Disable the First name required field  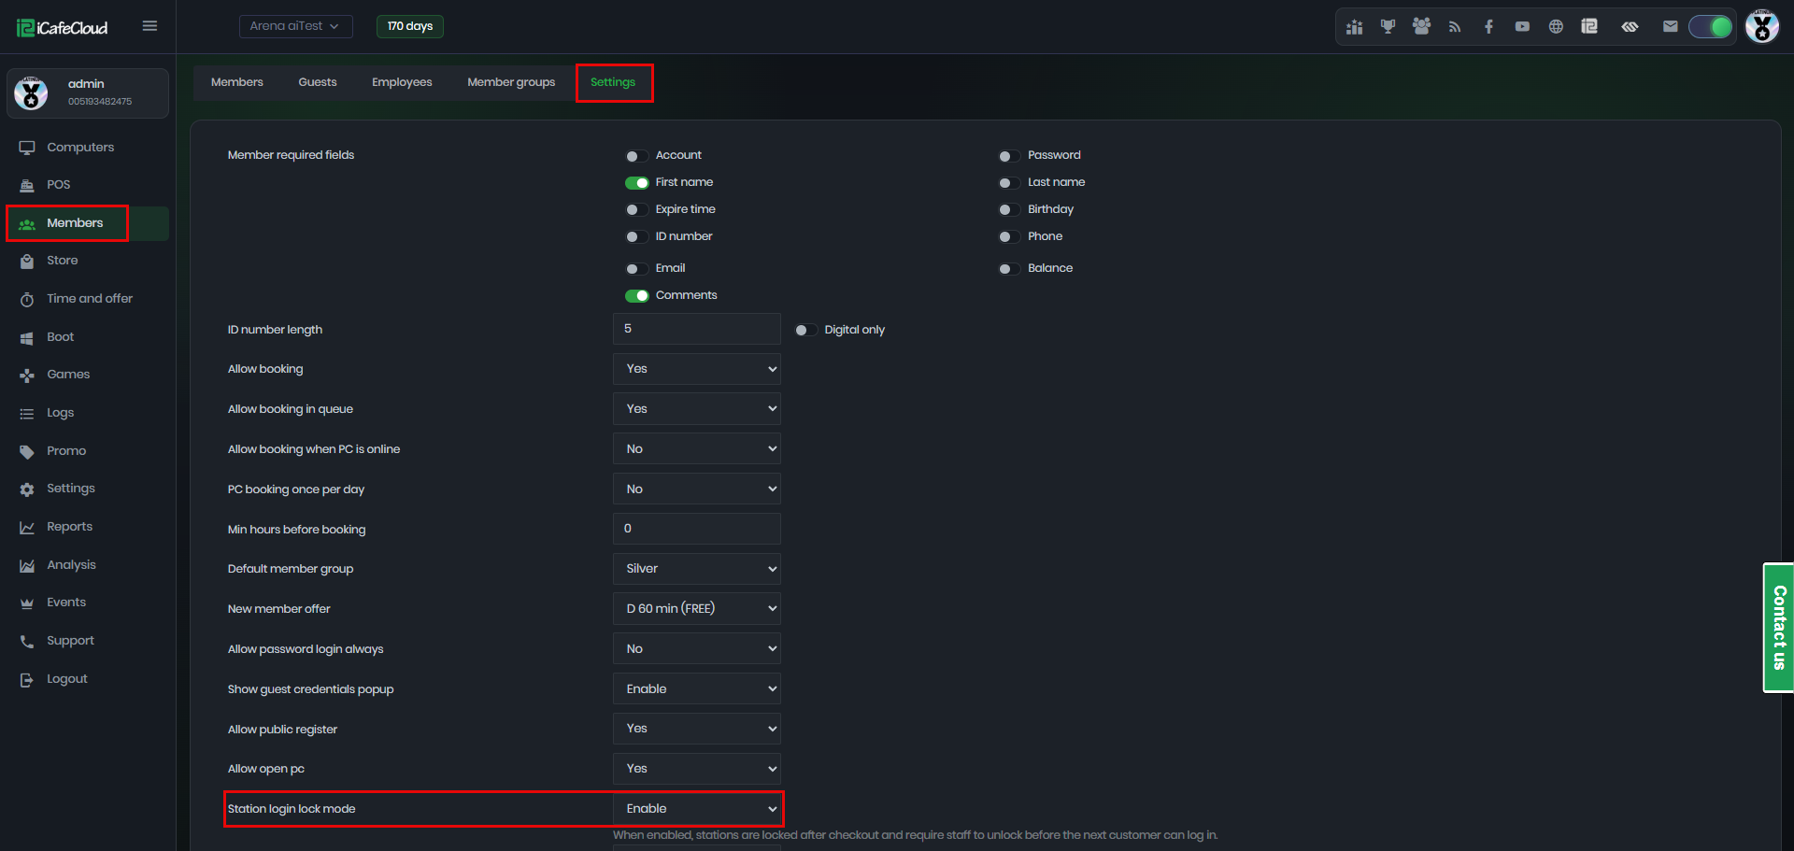636,183
